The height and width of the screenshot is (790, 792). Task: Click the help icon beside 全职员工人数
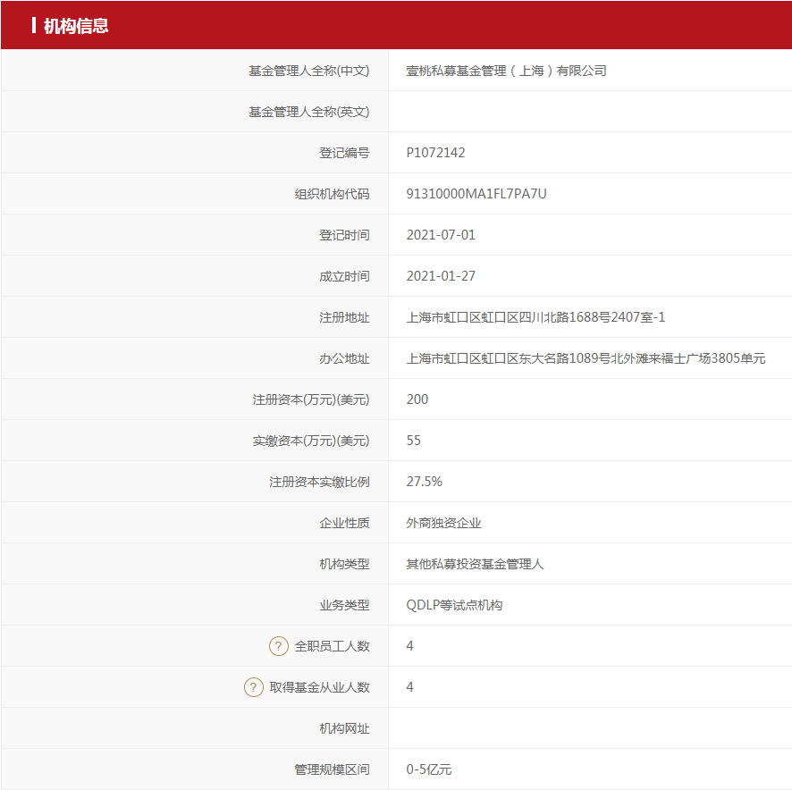tap(278, 646)
